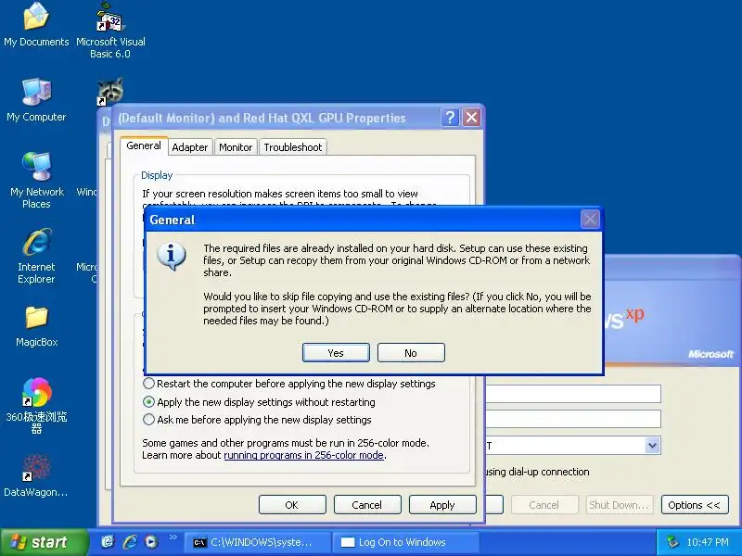Switch to the Monitor tab

236,147
